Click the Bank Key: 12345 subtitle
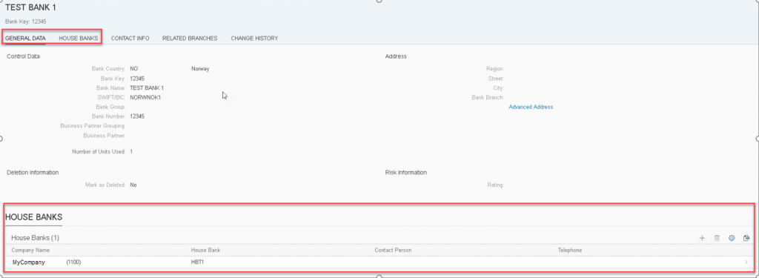This screenshot has width=759, height=278. point(26,21)
